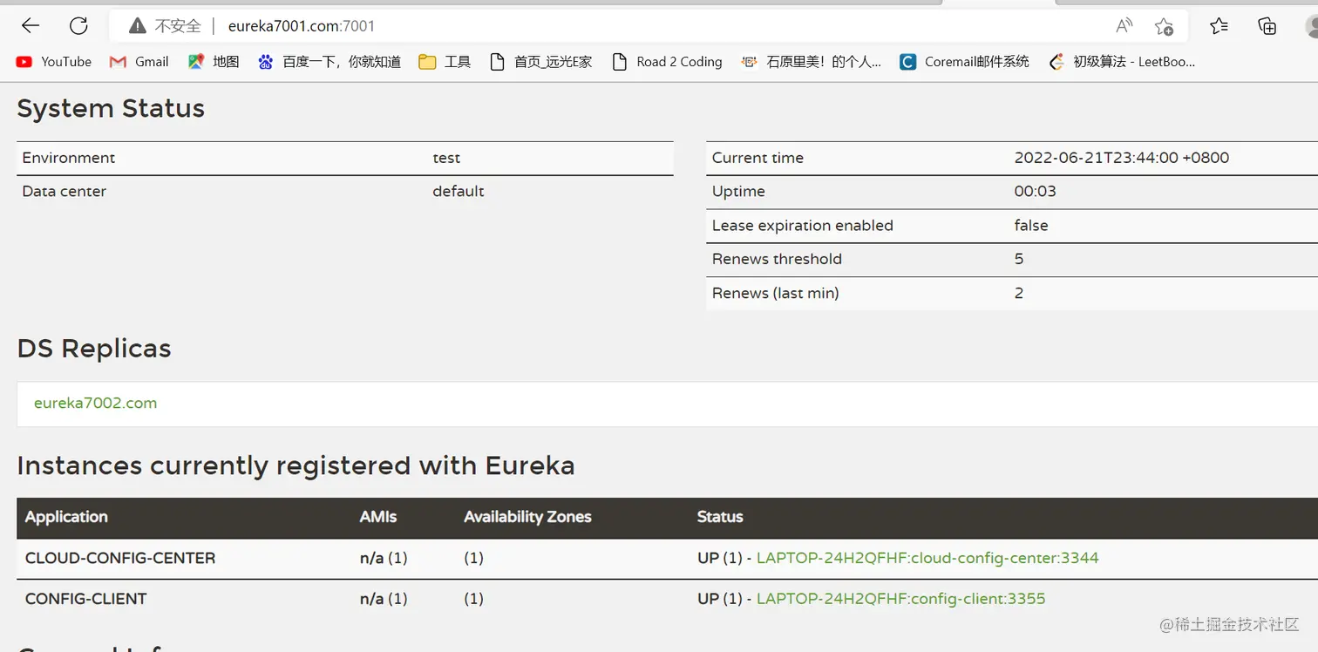Click the System Status heading

point(111,108)
